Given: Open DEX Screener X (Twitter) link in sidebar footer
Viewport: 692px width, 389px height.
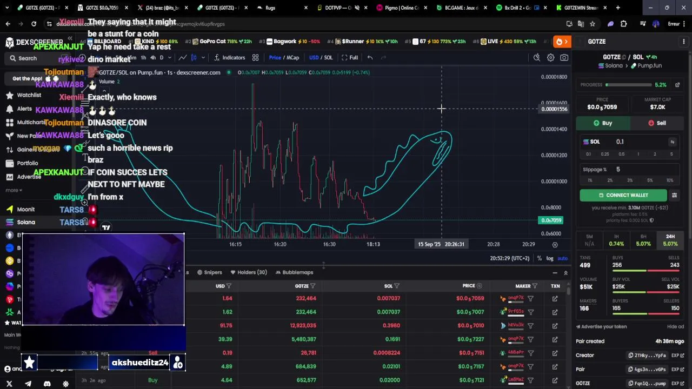Looking at the screenshot, I should pos(9,384).
